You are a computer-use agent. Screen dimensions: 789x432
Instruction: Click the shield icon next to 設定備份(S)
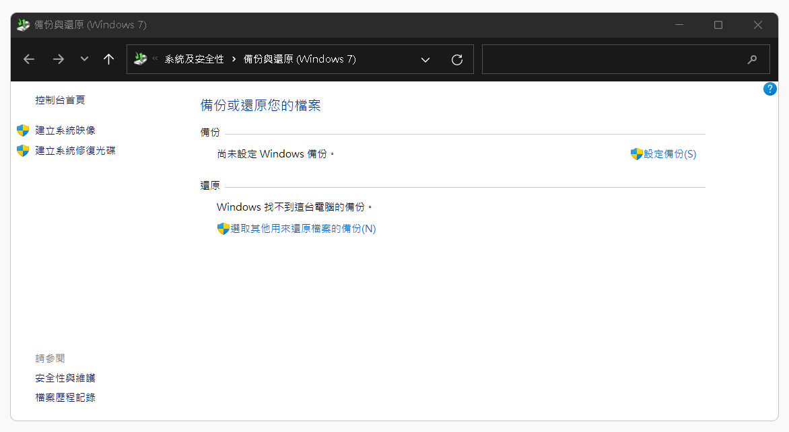click(637, 154)
